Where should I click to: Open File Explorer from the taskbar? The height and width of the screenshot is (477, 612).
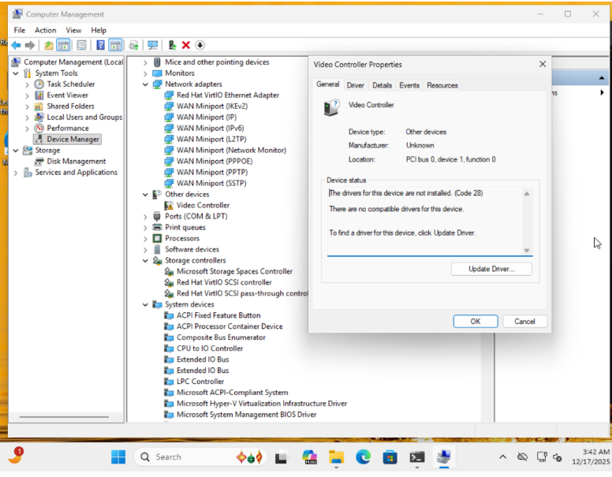(336, 457)
